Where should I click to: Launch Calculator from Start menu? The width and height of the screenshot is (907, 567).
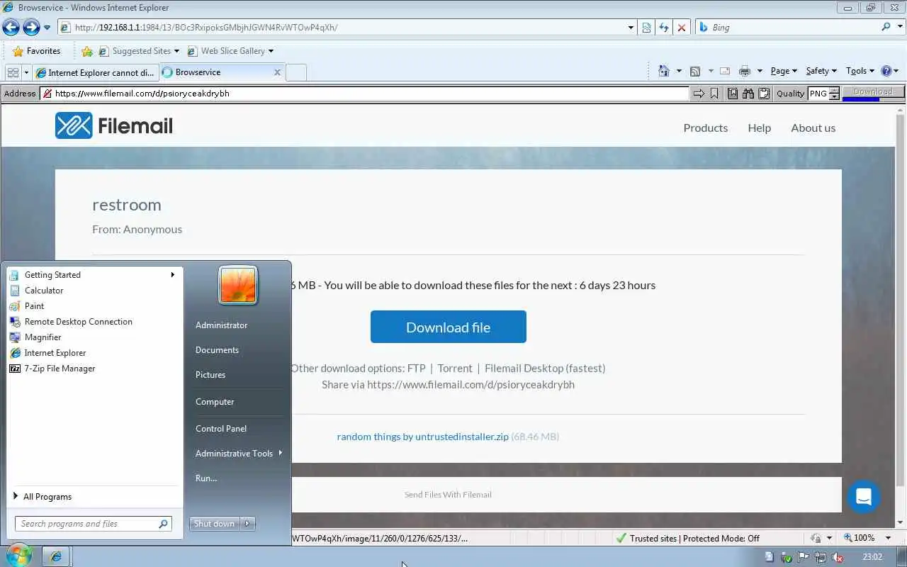pos(94,291)
